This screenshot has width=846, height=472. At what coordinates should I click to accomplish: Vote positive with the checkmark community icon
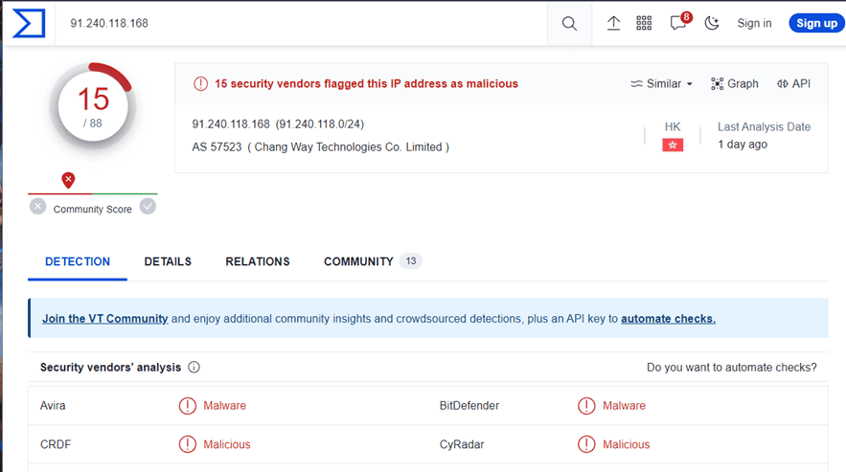point(148,206)
